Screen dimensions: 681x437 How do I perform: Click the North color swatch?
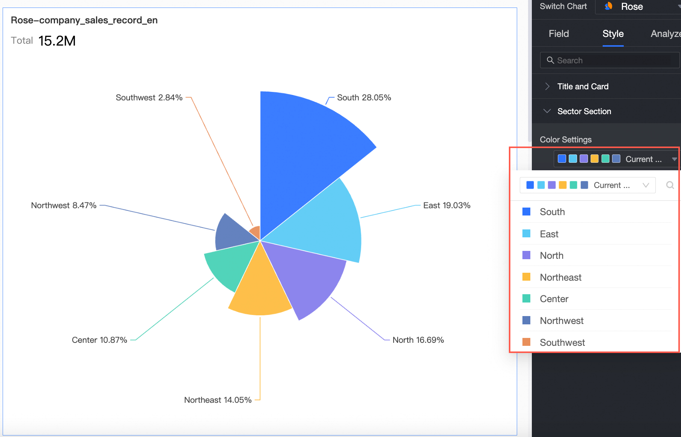527,255
